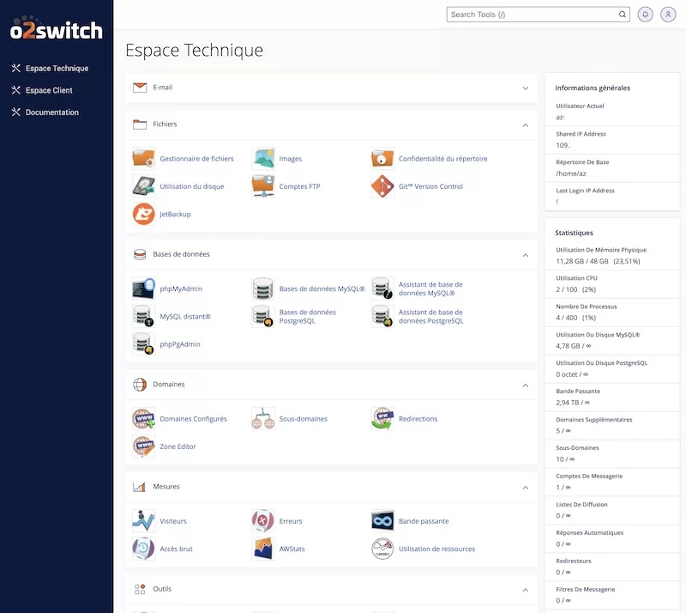Open Bande passante infinity icon
The height and width of the screenshot is (613, 686).
[x=382, y=521]
